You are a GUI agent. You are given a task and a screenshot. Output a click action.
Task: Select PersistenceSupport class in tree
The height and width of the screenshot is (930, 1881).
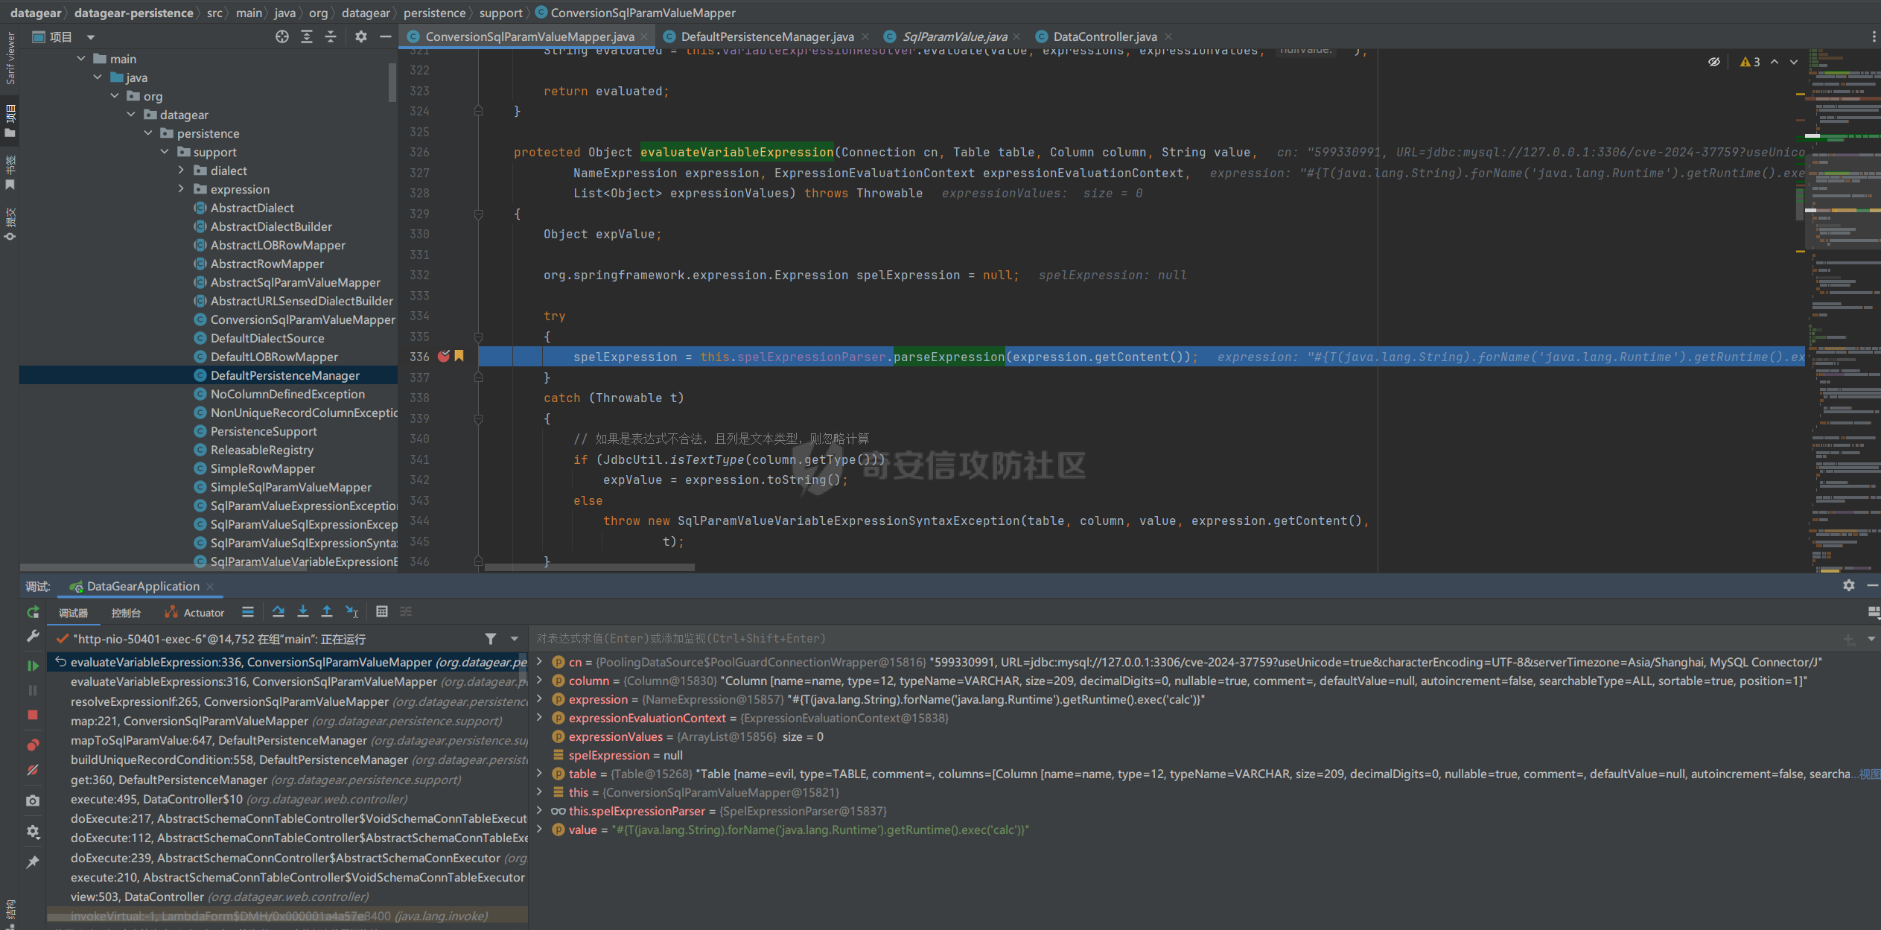(x=264, y=431)
